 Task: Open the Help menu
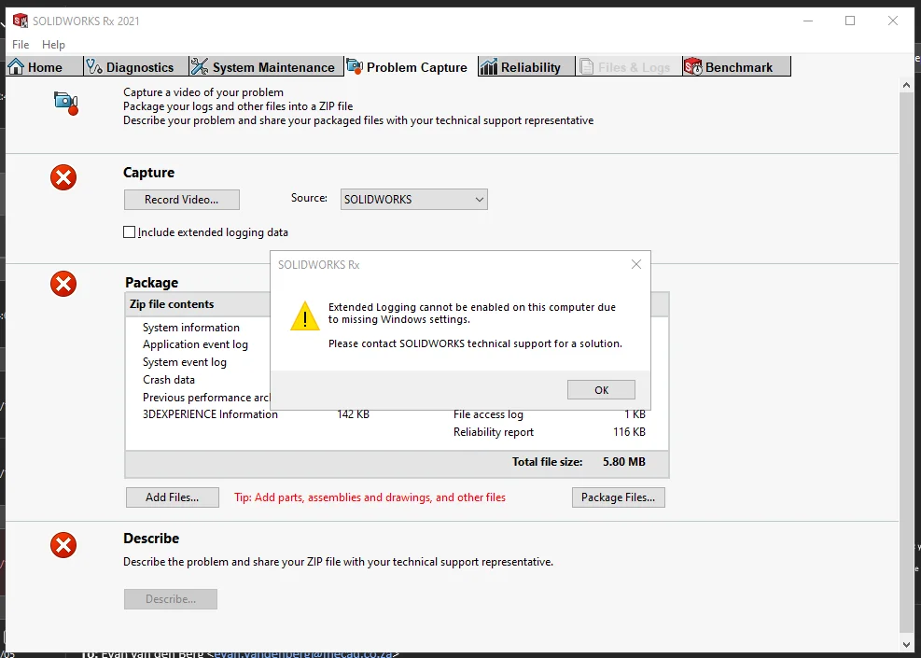53,45
